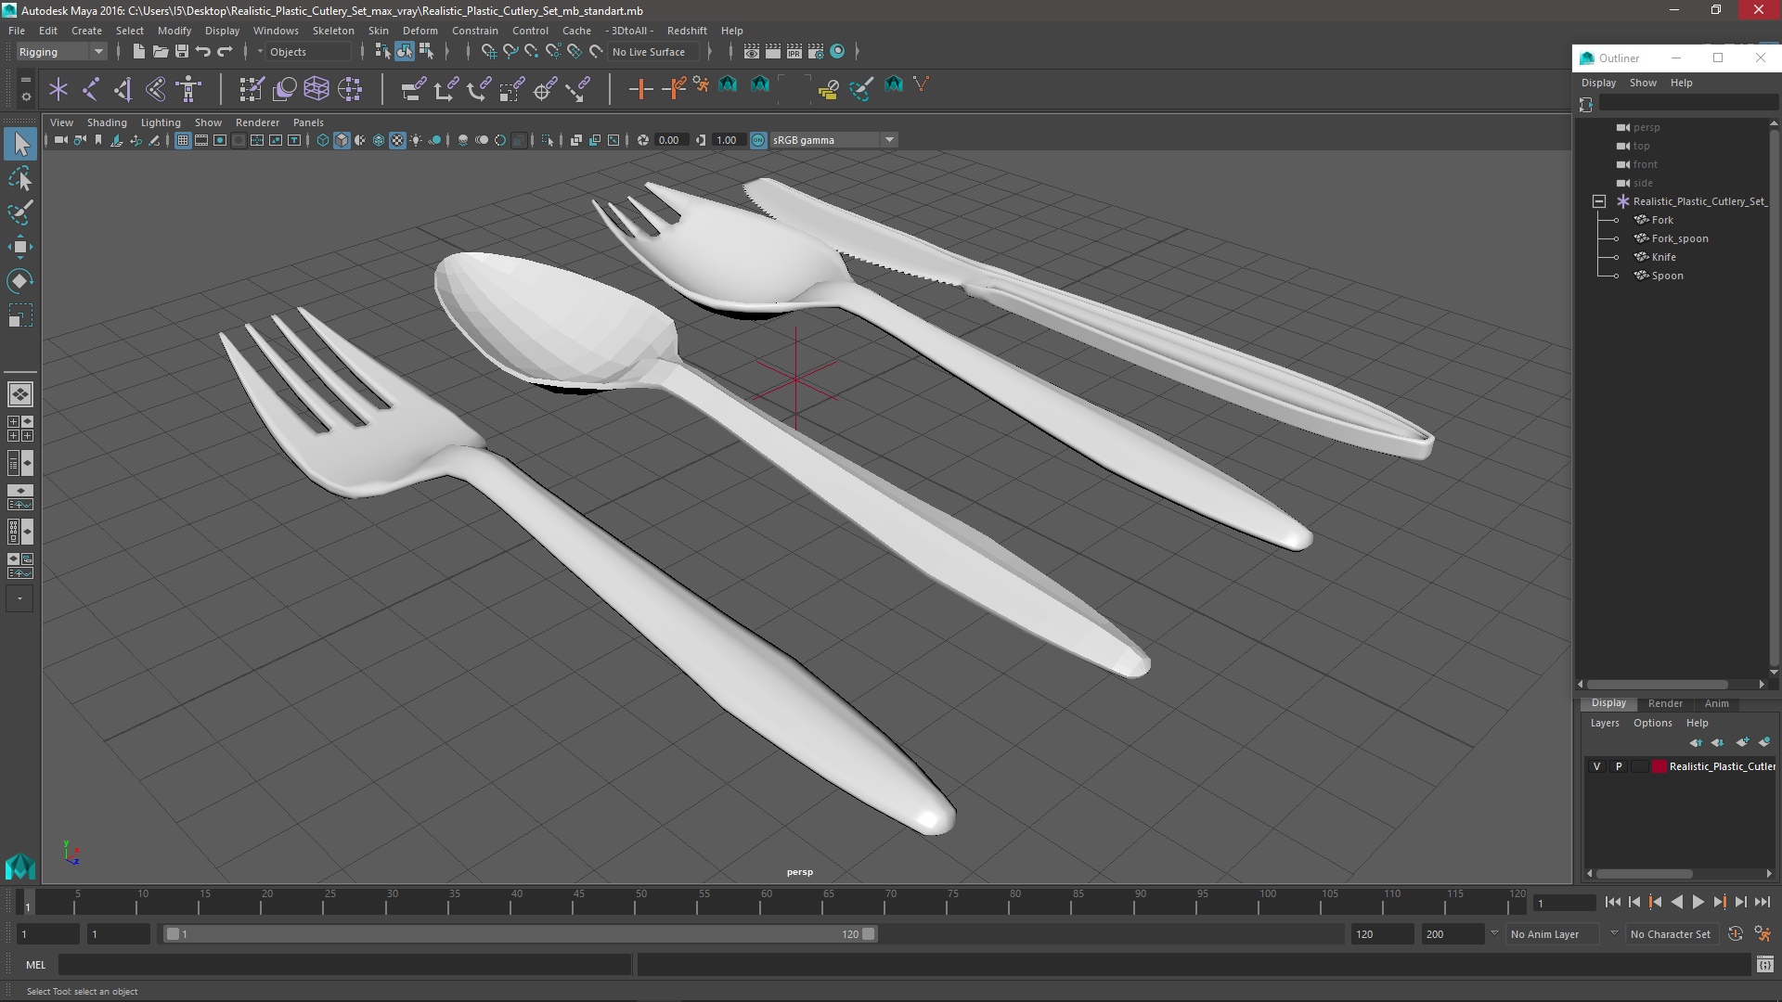Select the Parent Constraint shelf icon
This screenshot has width=1782, height=1002.
(x=413, y=89)
